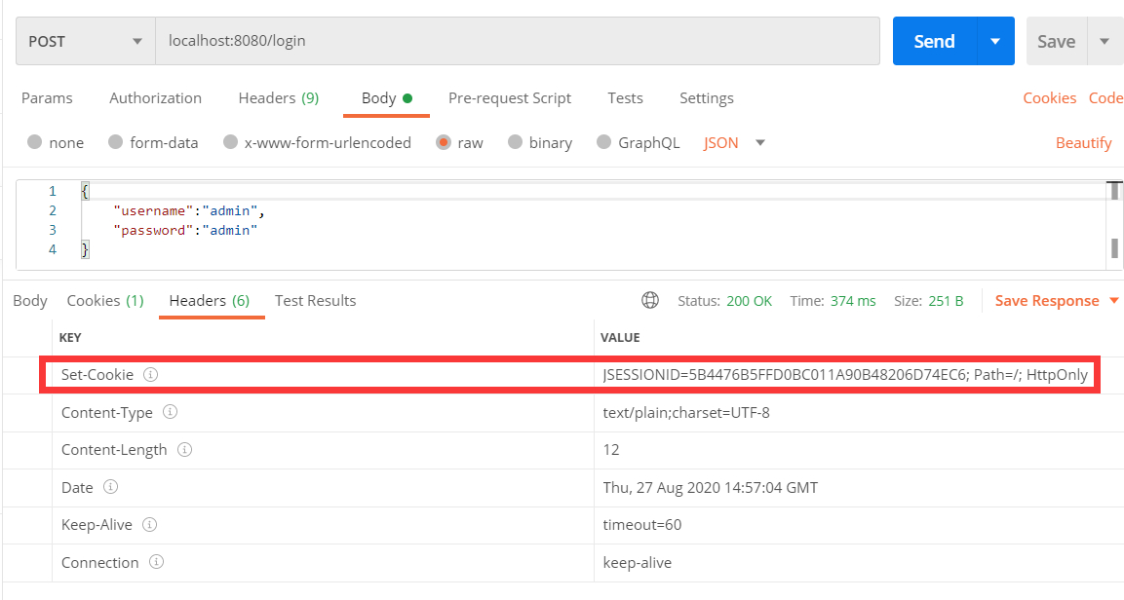The image size is (1124, 600).
Task: Open the POST method dropdown
Action: pos(86,42)
